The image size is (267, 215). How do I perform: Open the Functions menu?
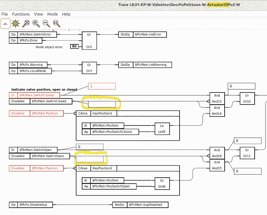tap(21, 14)
